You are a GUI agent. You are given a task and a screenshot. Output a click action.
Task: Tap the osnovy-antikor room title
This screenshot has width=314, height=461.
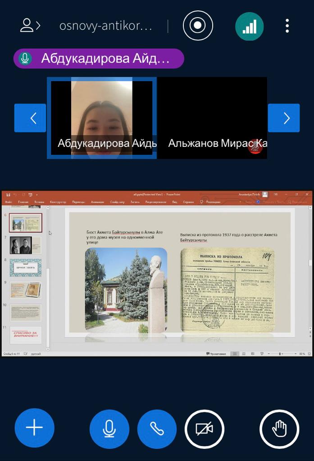coord(106,26)
